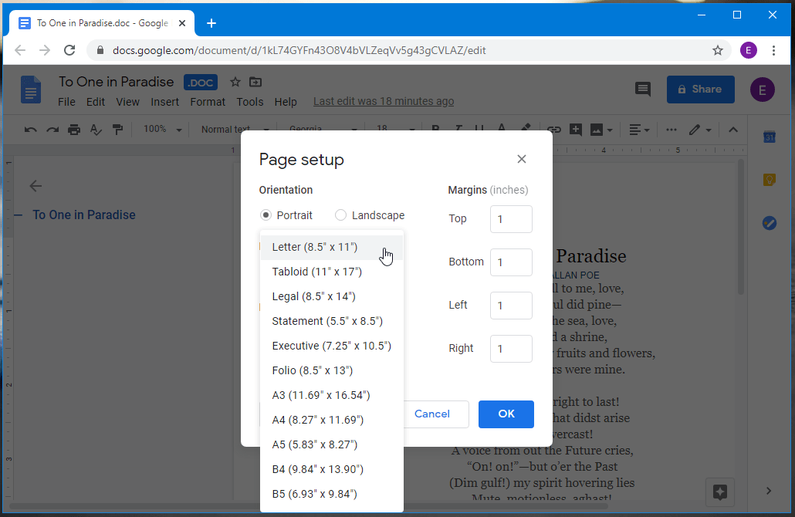
Task: Open the Chrome three-dot menu
Action: tap(773, 50)
